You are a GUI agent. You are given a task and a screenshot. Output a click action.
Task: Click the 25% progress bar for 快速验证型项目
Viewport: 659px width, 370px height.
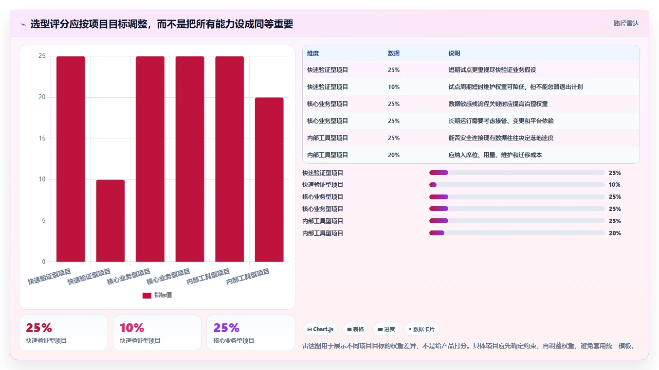point(517,173)
